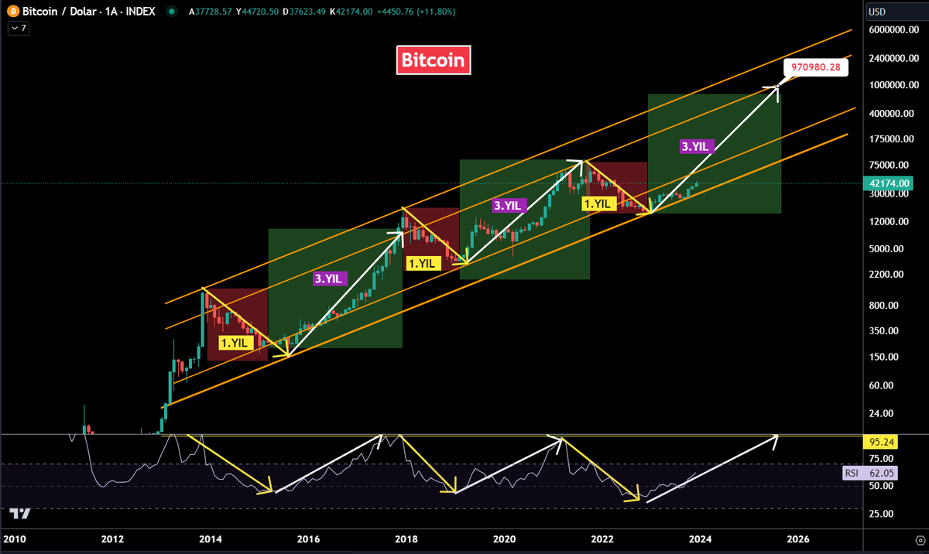Image resolution: width=929 pixels, height=554 pixels.
Task: Click the orange Bitcoin symbol icon
Action: click(14, 12)
